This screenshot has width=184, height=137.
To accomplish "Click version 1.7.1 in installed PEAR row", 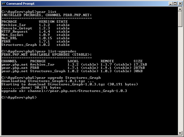I will click(44, 41).
